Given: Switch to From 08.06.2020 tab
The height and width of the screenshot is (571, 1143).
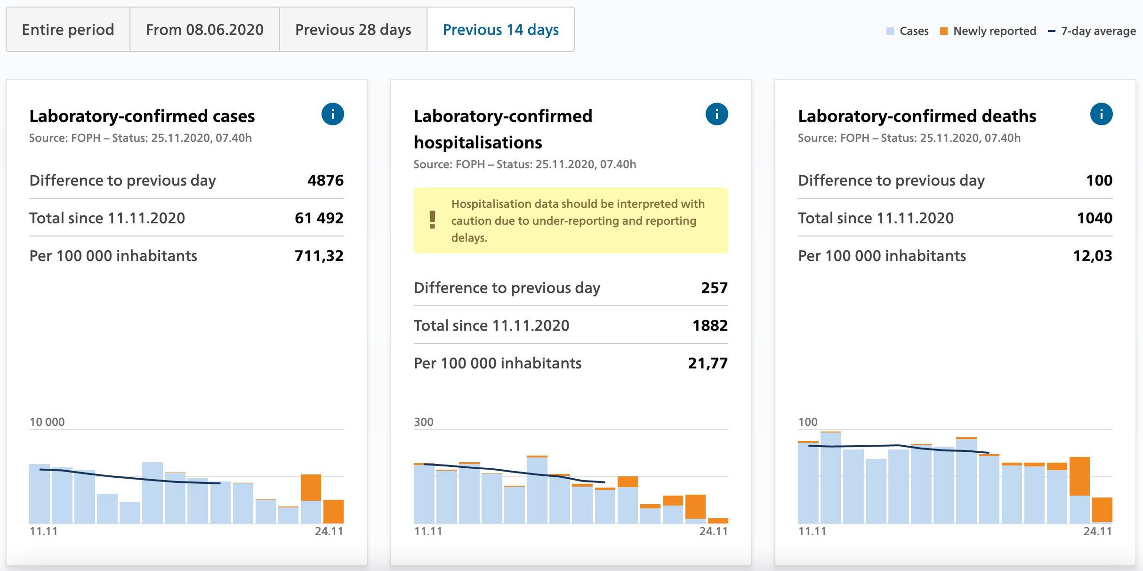Looking at the screenshot, I should [x=204, y=30].
